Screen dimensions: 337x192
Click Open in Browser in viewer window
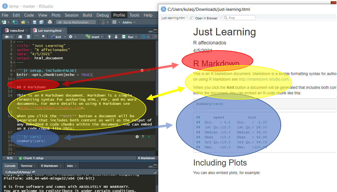(204, 18)
